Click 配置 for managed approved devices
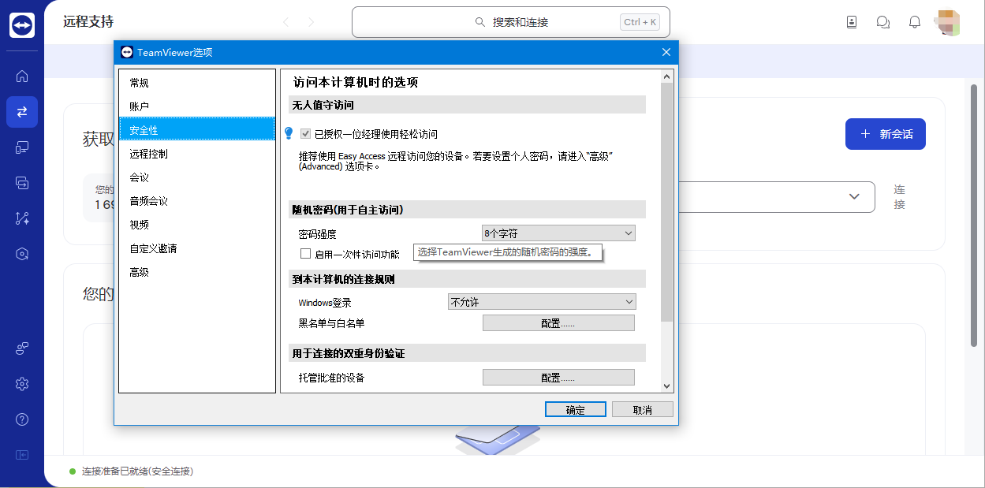The image size is (985, 488). point(558,378)
